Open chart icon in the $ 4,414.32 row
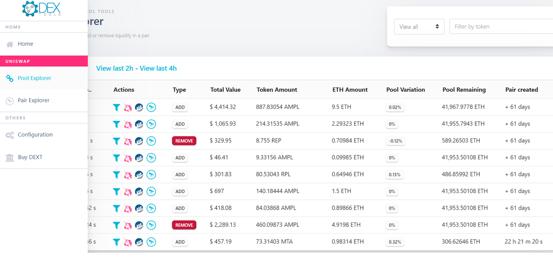This screenshot has width=553, height=264. (139, 107)
